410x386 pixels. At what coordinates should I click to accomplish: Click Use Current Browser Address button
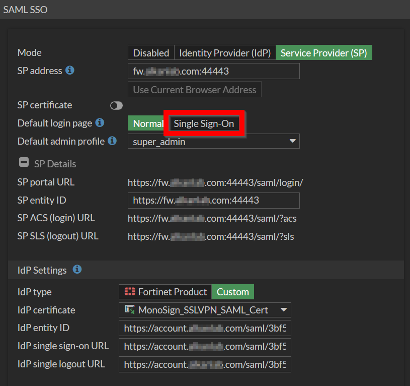point(195,90)
